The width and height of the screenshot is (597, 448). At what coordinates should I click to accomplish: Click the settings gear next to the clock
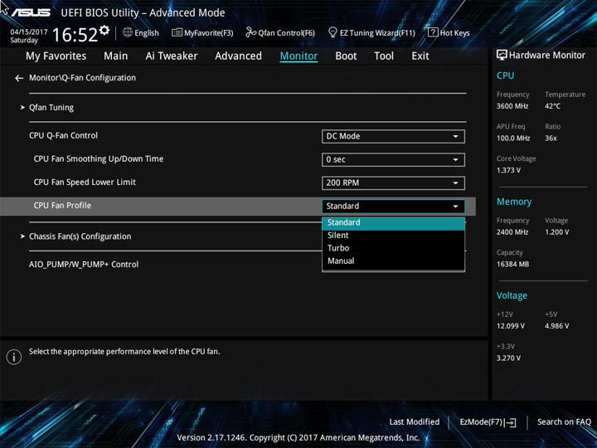(104, 30)
